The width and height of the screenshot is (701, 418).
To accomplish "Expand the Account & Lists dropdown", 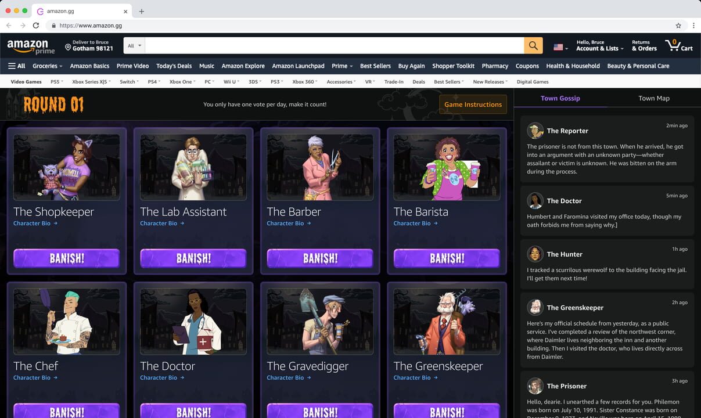I will point(599,47).
